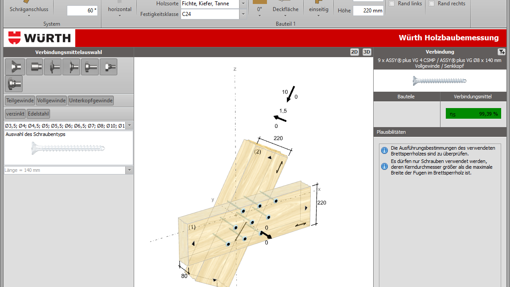This screenshot has height=287, width=510.
Task: Click the System group label
Action: coord(52,24)
